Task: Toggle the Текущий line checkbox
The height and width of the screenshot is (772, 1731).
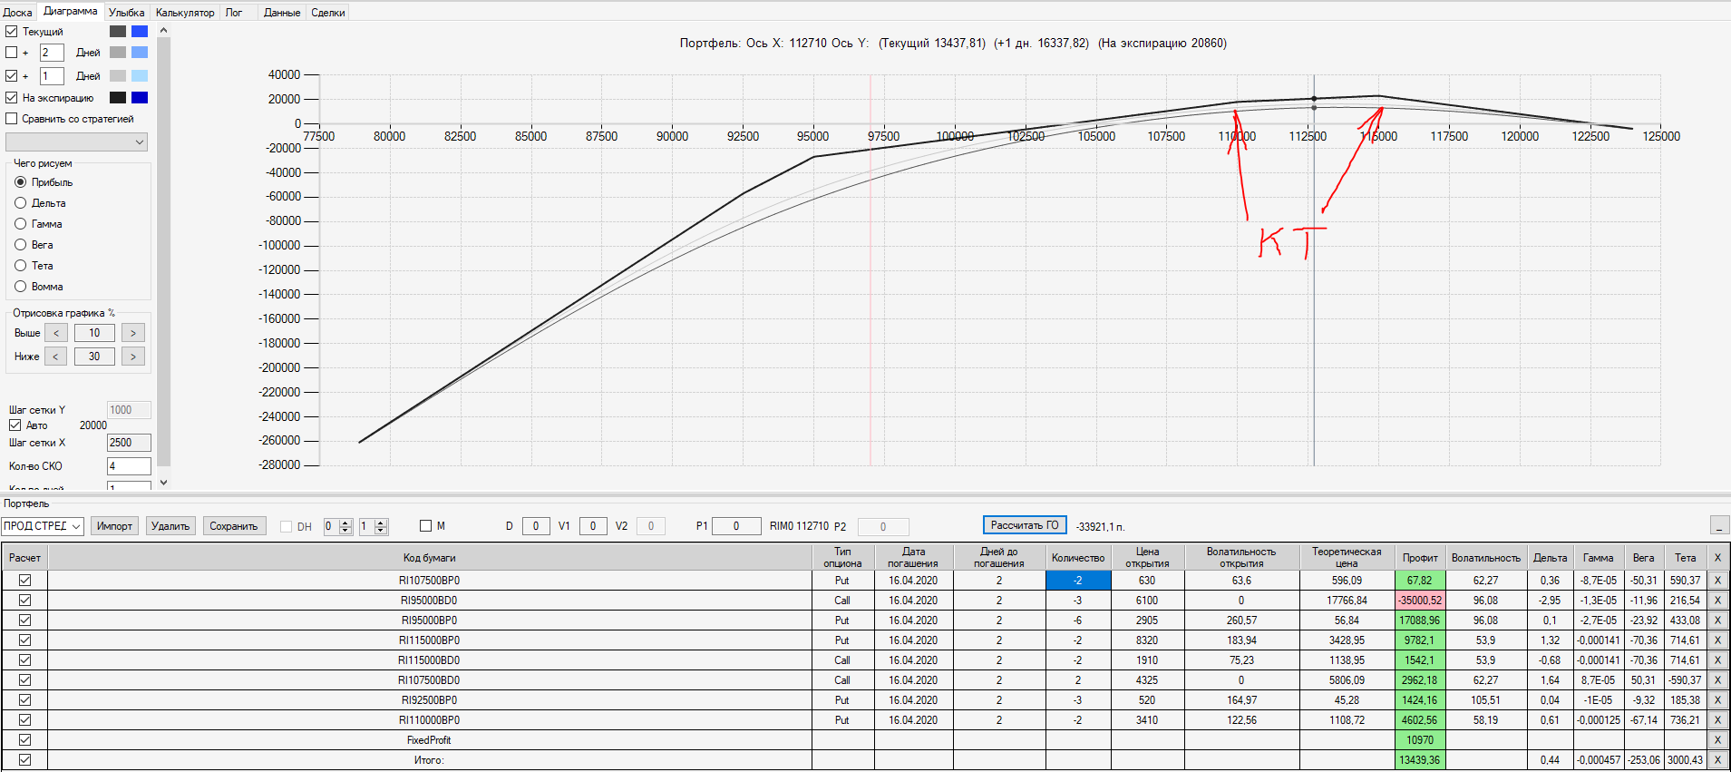Action: tap(12, 31)
